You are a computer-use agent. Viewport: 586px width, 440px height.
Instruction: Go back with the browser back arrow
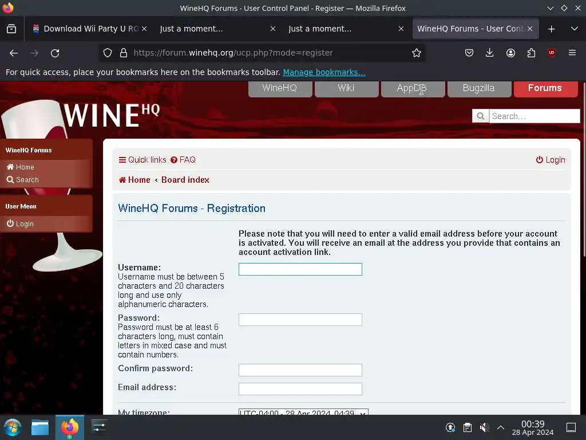(x=14, y=53)
